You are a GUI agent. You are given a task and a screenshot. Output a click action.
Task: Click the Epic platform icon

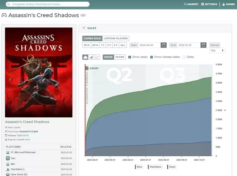click(8, 158)
